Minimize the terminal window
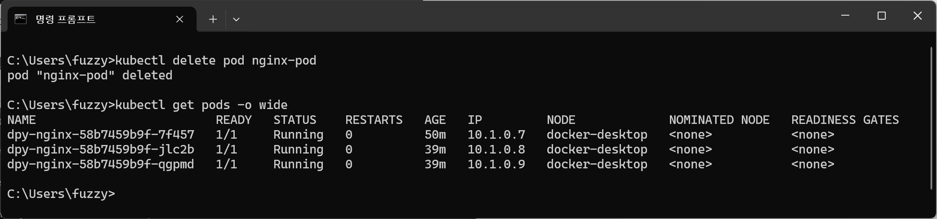937x219 pixels. [845, 15]
